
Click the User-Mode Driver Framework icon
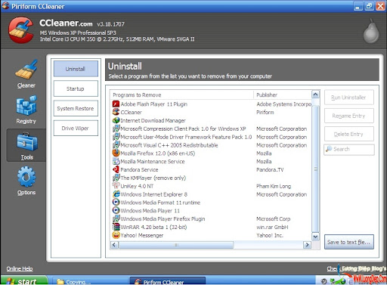[116, 137]
